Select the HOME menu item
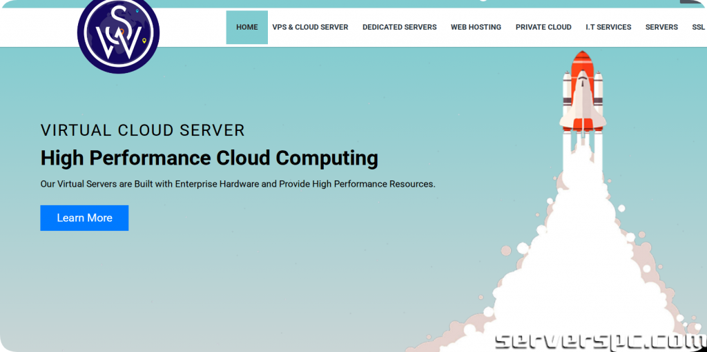 point(246,28)
